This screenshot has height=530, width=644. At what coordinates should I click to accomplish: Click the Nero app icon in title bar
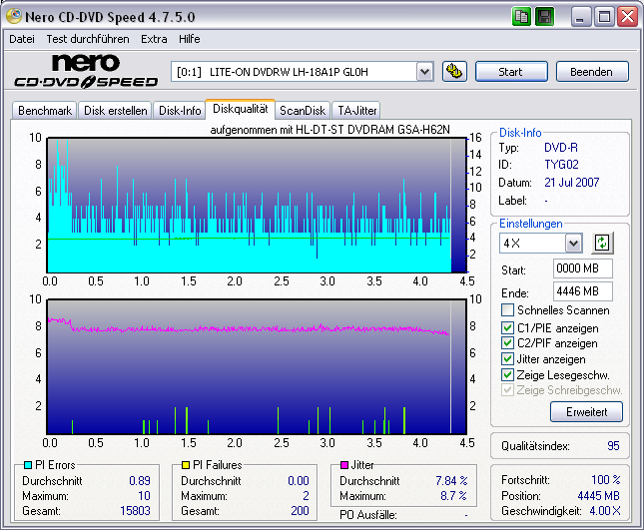click(14, 16)
